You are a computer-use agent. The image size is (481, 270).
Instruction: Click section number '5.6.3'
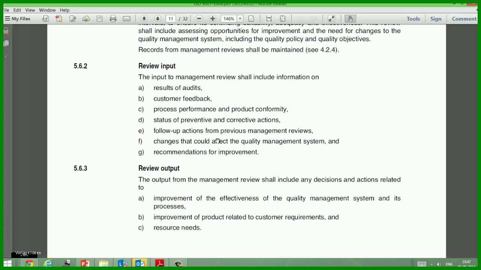pos(80,168)
